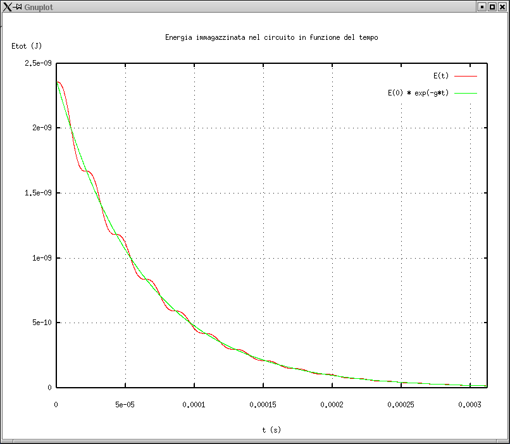The image size is (510, 444).
Task: Click the 0.0002 x-axis tick label
Action: tap(332, 404)
